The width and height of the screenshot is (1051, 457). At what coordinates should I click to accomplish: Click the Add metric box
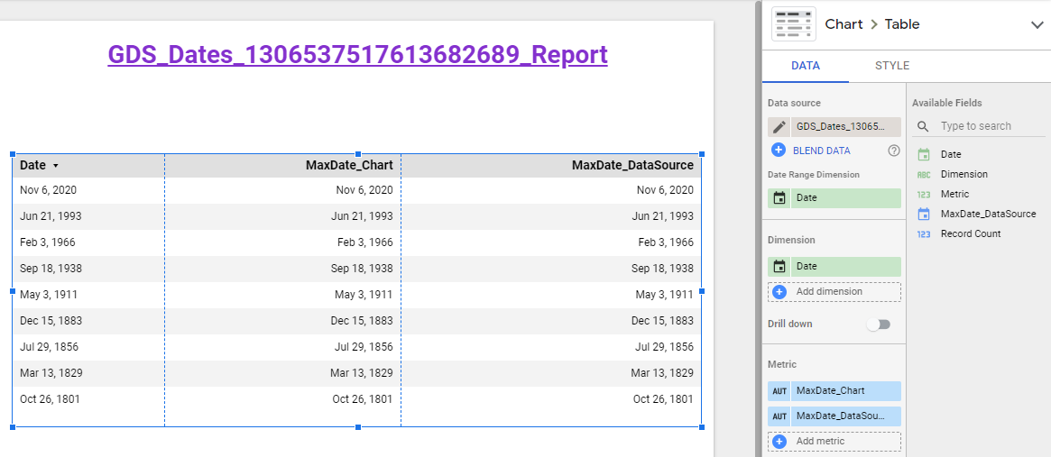pos(834,442)
